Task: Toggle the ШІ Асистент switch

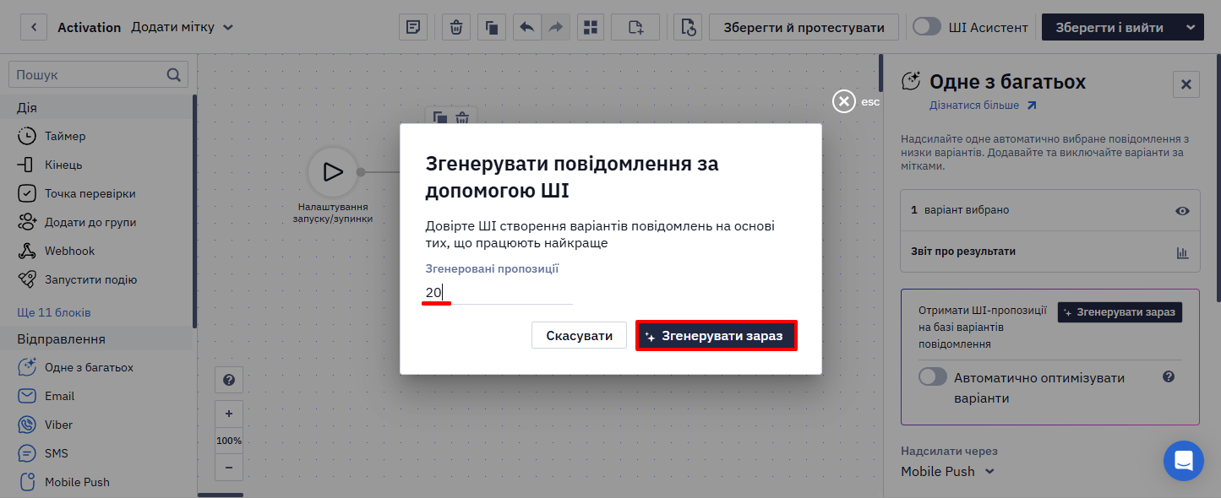Action: [x=927, y=27]
